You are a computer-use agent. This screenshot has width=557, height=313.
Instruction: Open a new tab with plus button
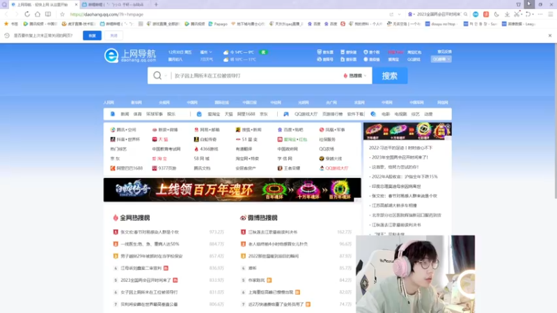(156, 5)
